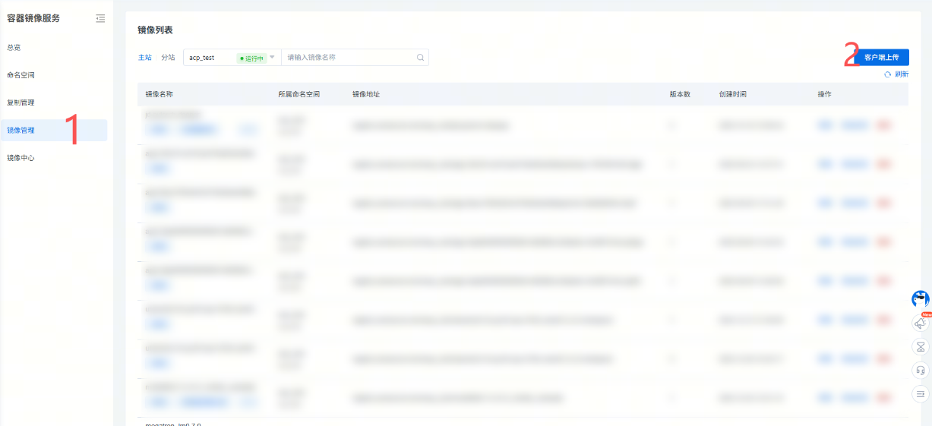Click the search magnifier icon

420,58
